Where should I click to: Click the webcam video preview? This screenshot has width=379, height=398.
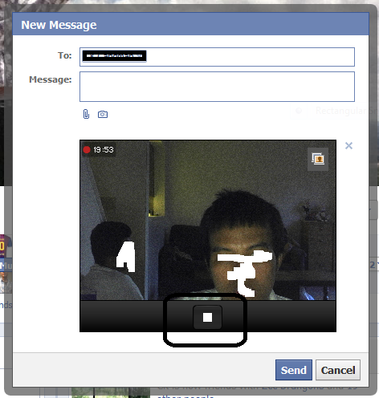(208, 220)
